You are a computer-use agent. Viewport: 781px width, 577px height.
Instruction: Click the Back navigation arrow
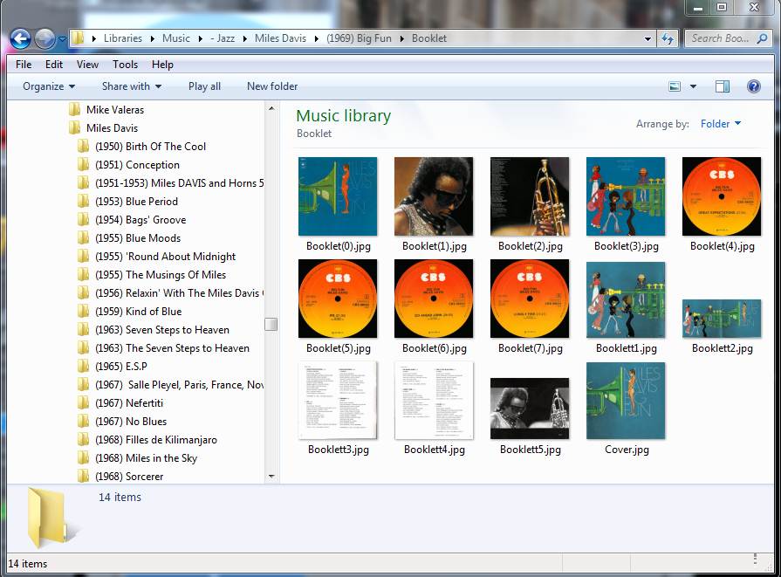point(19,38)
